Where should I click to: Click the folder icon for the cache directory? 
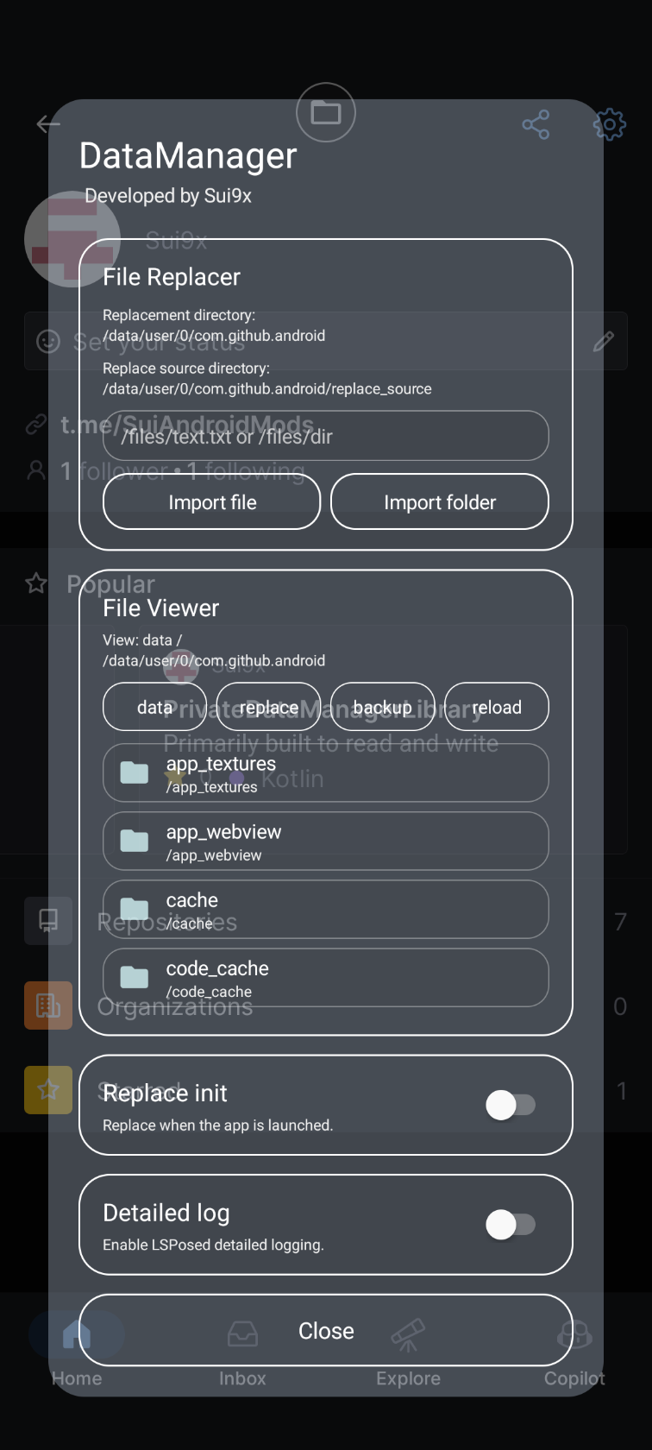click(135, 909)
